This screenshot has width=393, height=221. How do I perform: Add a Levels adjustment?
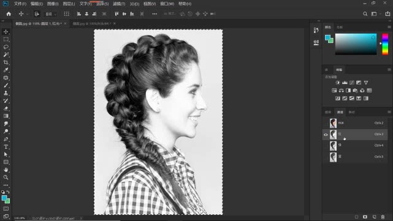point(345,83)
